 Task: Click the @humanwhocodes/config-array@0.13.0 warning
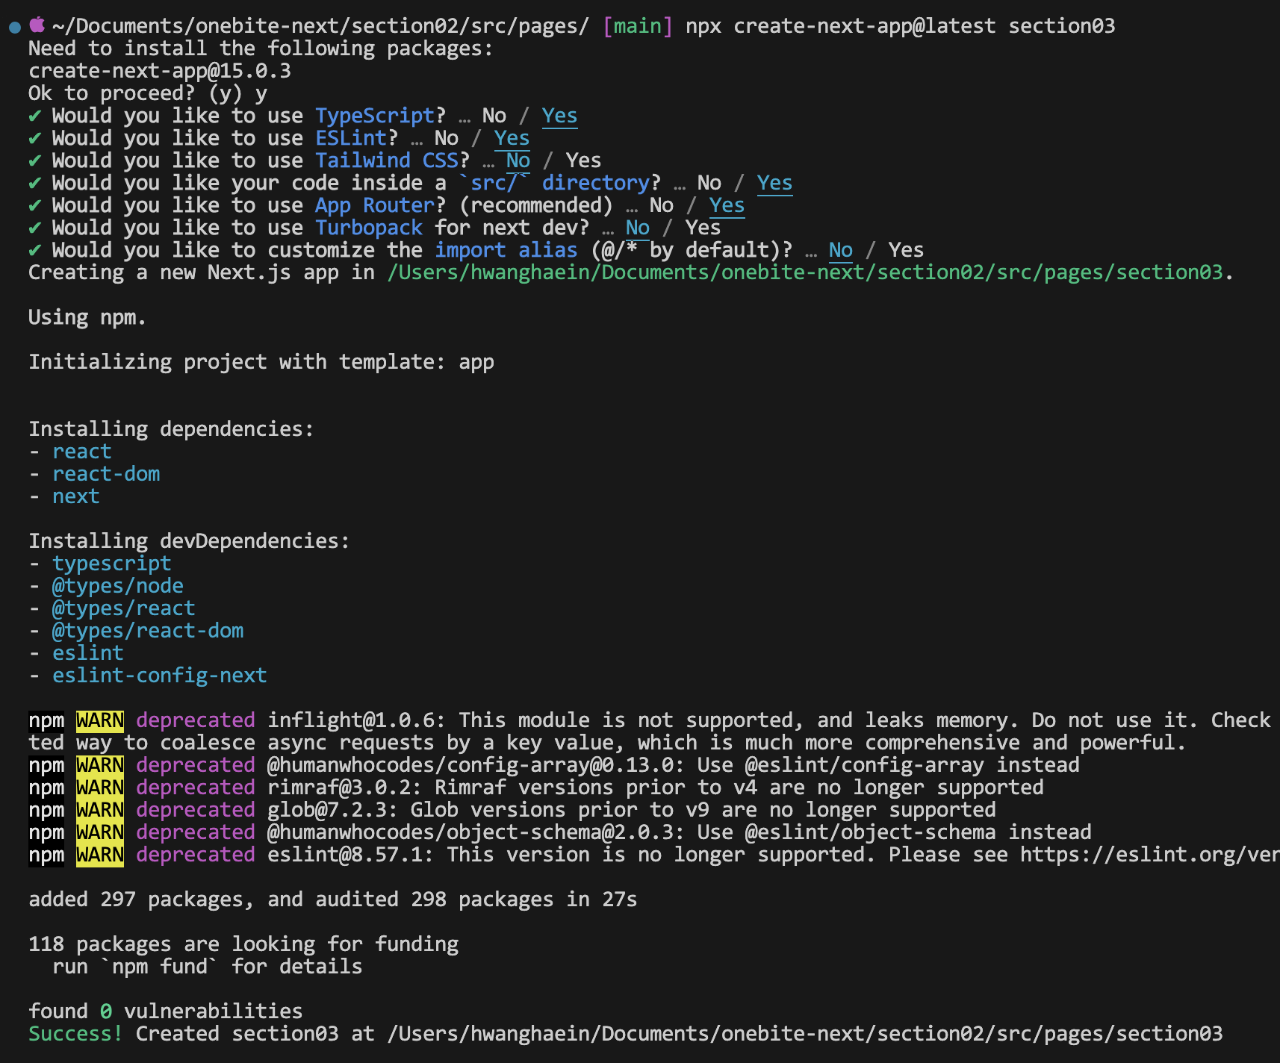click(674, 766)
